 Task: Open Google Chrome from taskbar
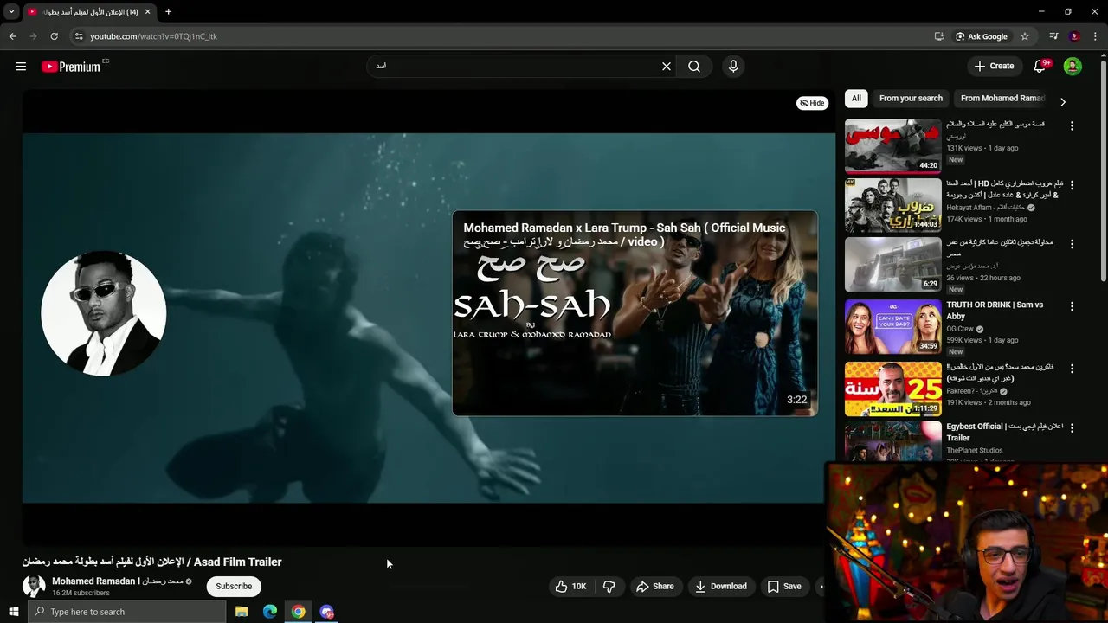[298, 612]
